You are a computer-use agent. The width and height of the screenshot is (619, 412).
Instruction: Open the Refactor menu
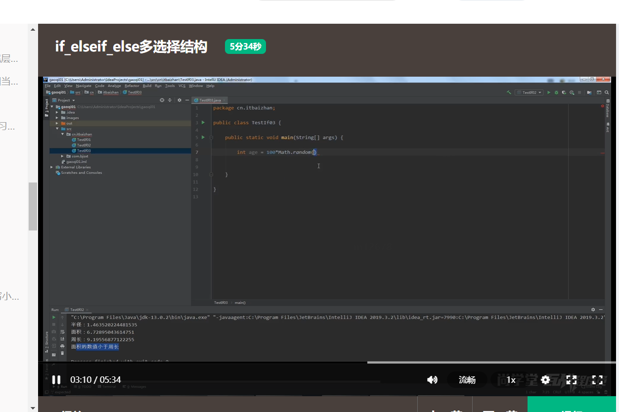click(x=132, y=86)
